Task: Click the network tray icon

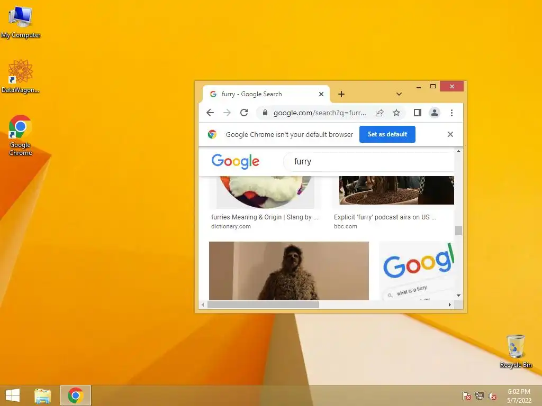Action: (x=480, y=396)
